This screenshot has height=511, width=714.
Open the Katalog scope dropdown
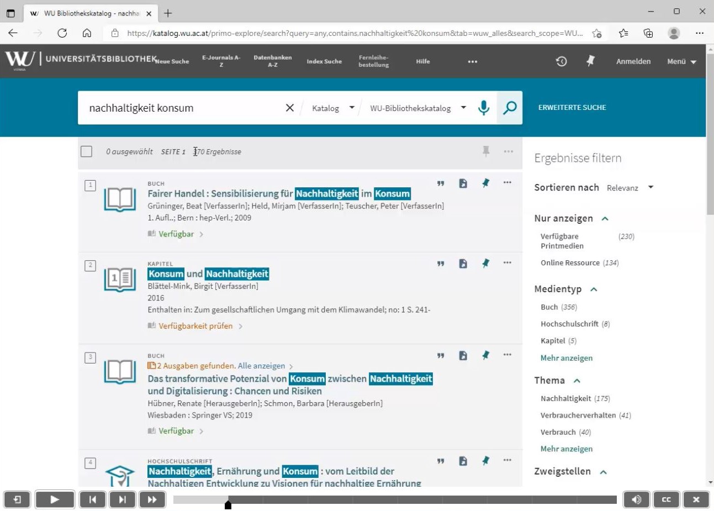pyautogui.click(x=333, y=108)
